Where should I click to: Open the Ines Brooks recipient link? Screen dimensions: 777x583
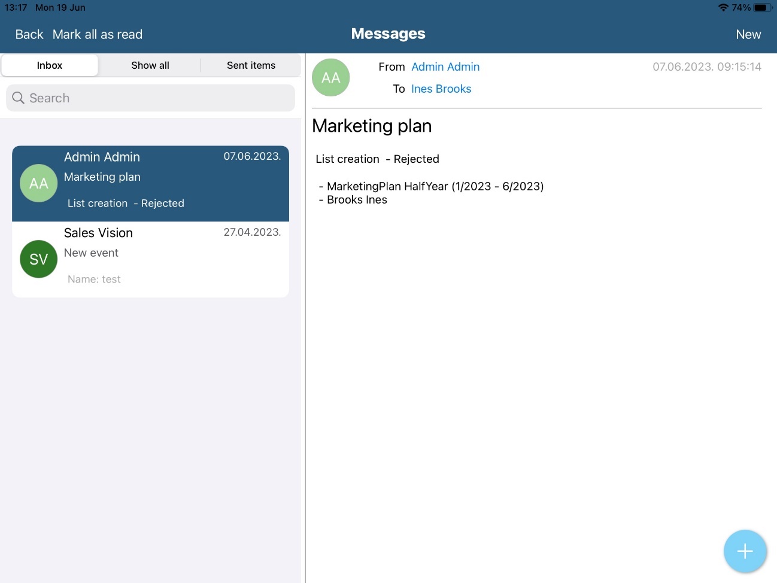tap(441, 89)
